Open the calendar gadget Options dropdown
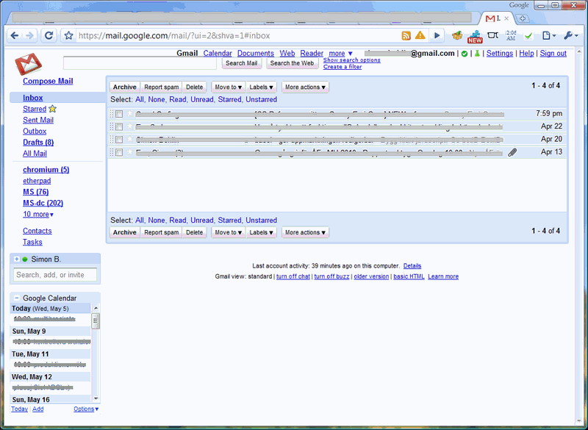The width and height of the screenshot is (588, 430). click(86, 409)
